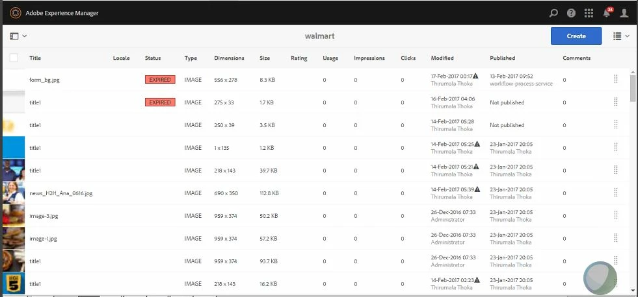Click the walmart folder title
The width and height of the screenshot is (638, 297).
(320, 36)
